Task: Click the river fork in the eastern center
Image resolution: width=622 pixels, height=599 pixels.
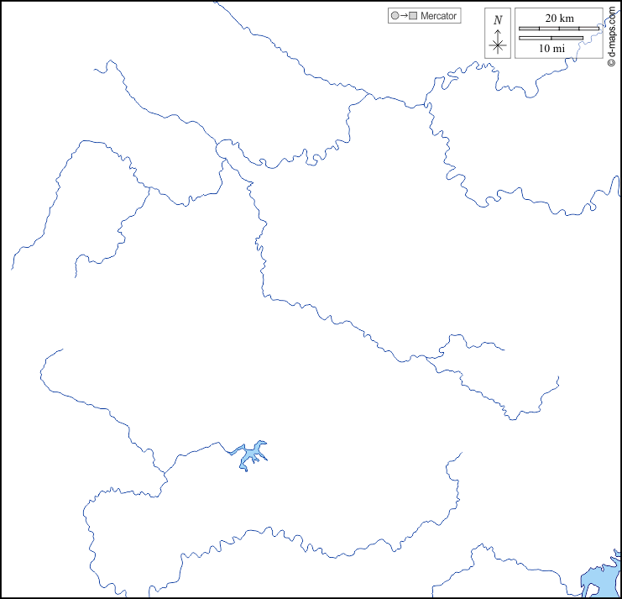Action: tap(428, 357)
